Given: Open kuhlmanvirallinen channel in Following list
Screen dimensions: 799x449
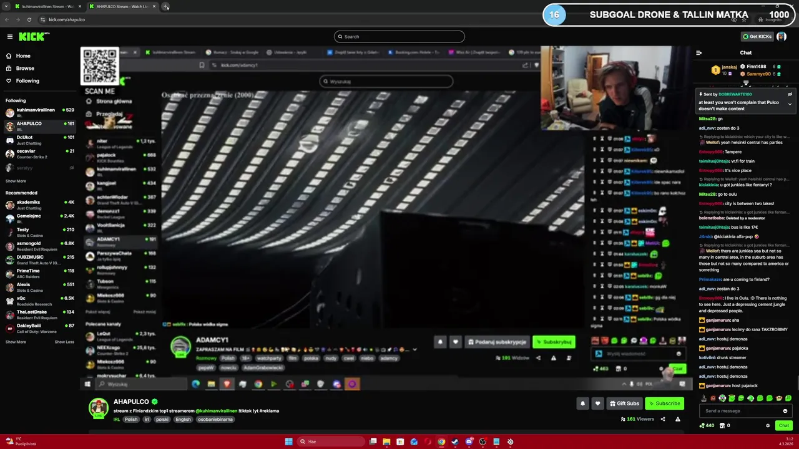Looking at the screenshot, I should click(39, 113).
